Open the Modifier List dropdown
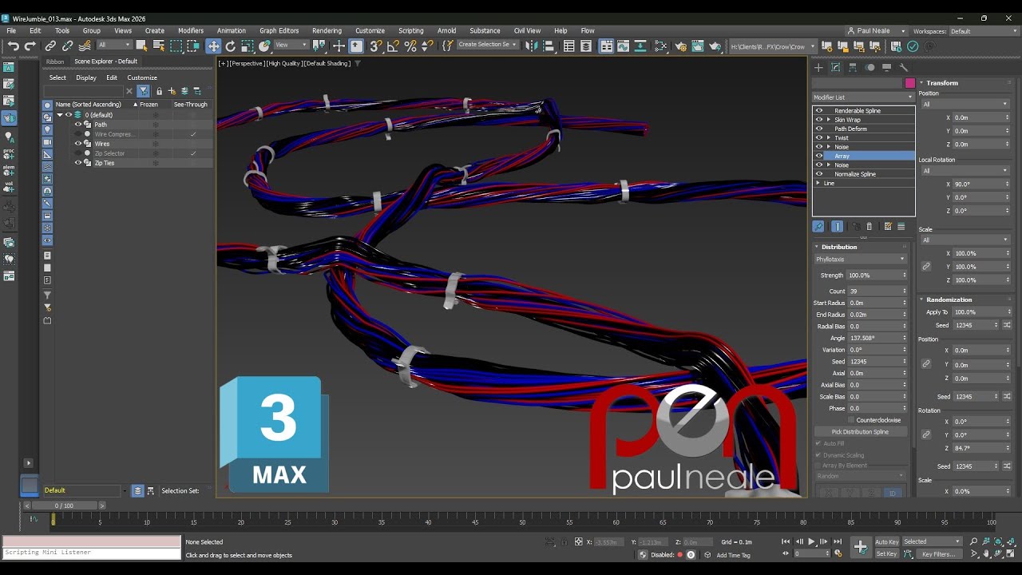 tap(863, 97)
